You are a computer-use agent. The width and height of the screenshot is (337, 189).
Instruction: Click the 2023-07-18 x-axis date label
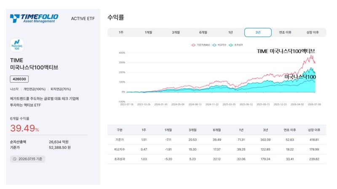[x=127, y=104]
